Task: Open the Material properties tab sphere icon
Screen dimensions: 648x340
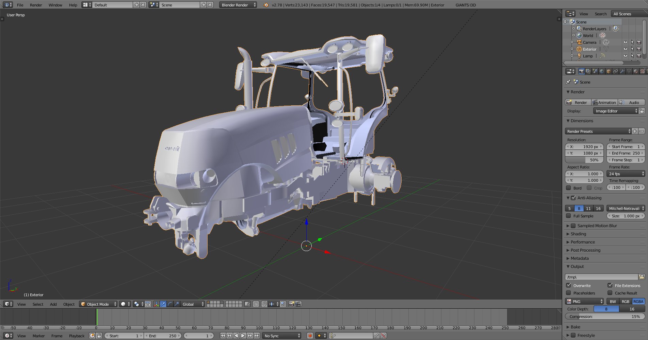Action: click(636, 71)
